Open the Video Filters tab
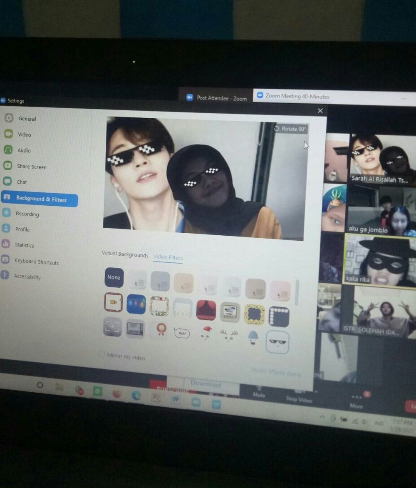Screen dimensions: 416x488 168,257
